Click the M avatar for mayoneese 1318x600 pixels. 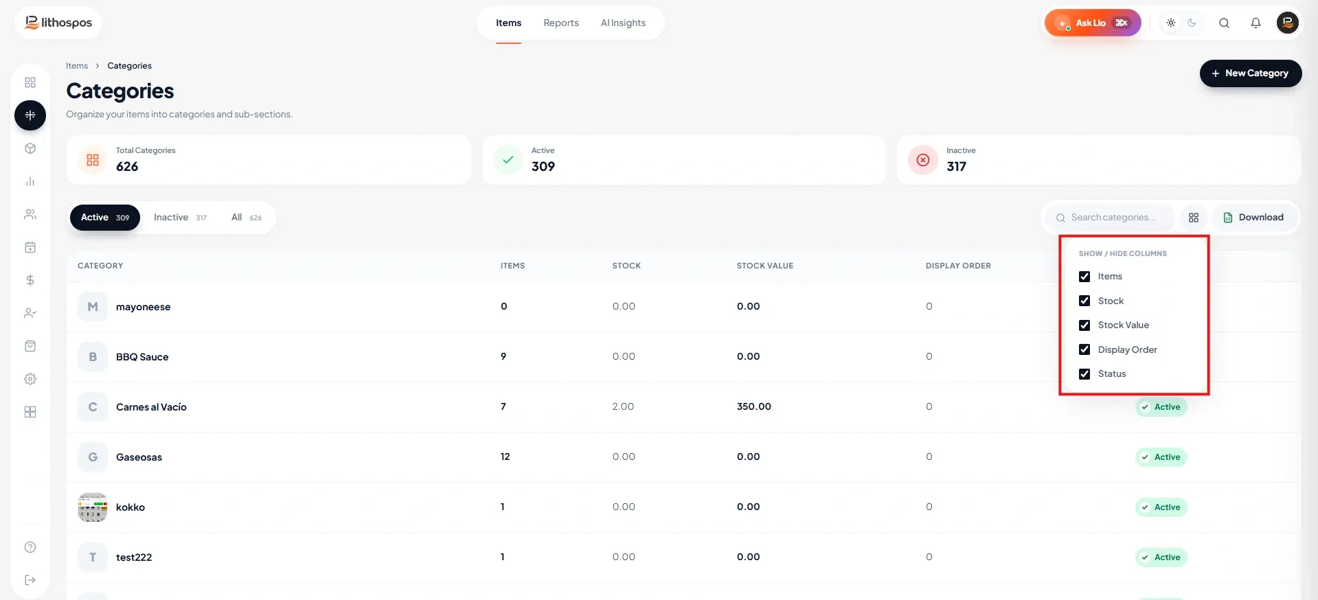pyautogui.click(x=93, y=307)
